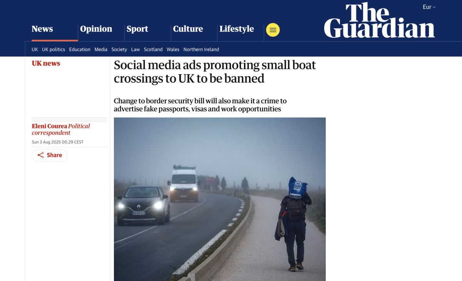Screen dimensions: 462x281
Task: Open the Law subsection link
Action: coord(136,49)
